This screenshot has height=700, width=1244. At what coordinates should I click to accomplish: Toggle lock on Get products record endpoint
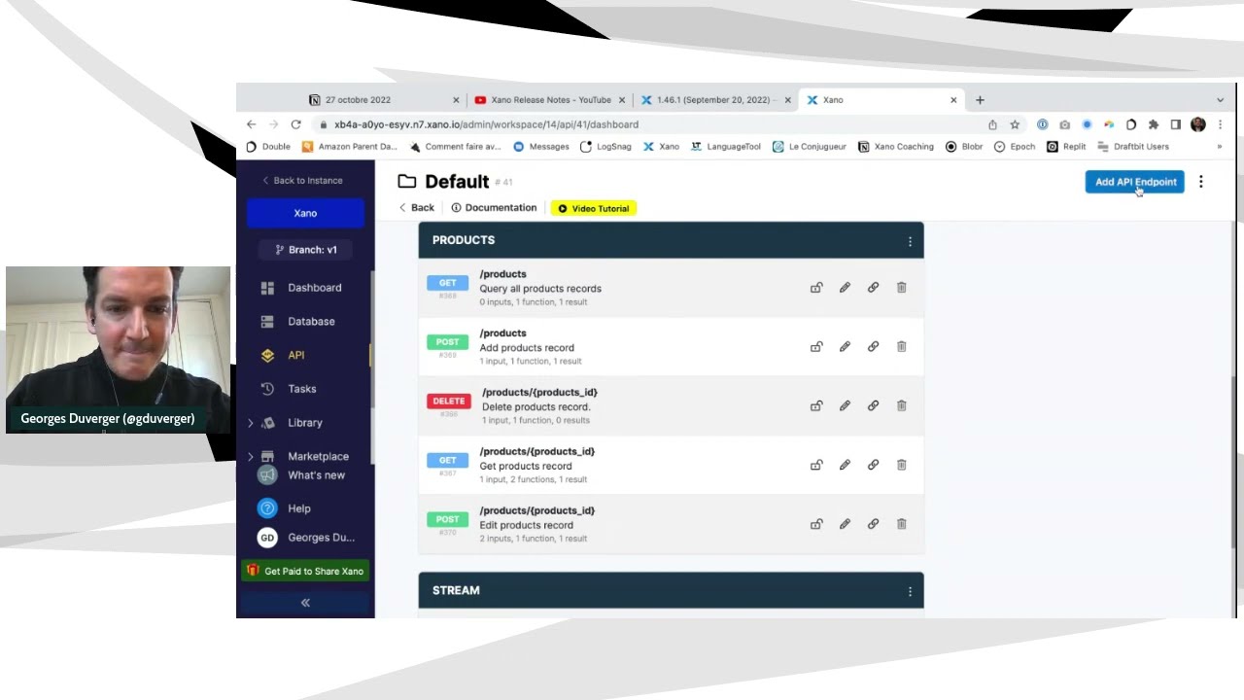[816, 465]
